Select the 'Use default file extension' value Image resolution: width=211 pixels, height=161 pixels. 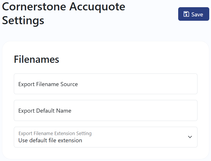click(x=50, y=140)
